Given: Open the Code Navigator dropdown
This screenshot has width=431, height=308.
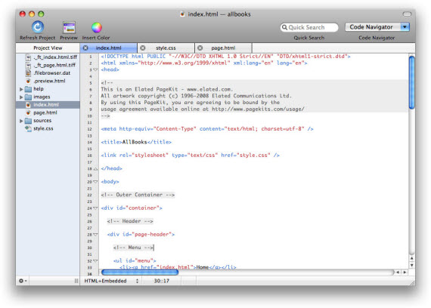Looking at the screenshot, I should [x=377, y=27].
